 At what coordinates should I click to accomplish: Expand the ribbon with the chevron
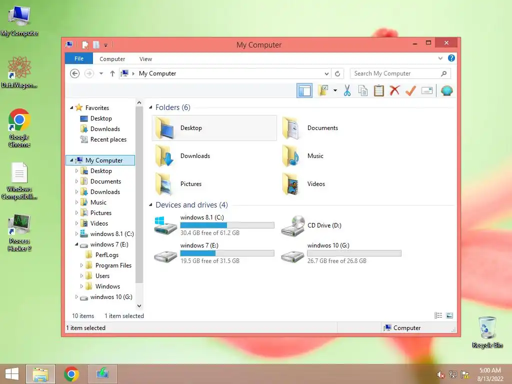coord(440,58)
